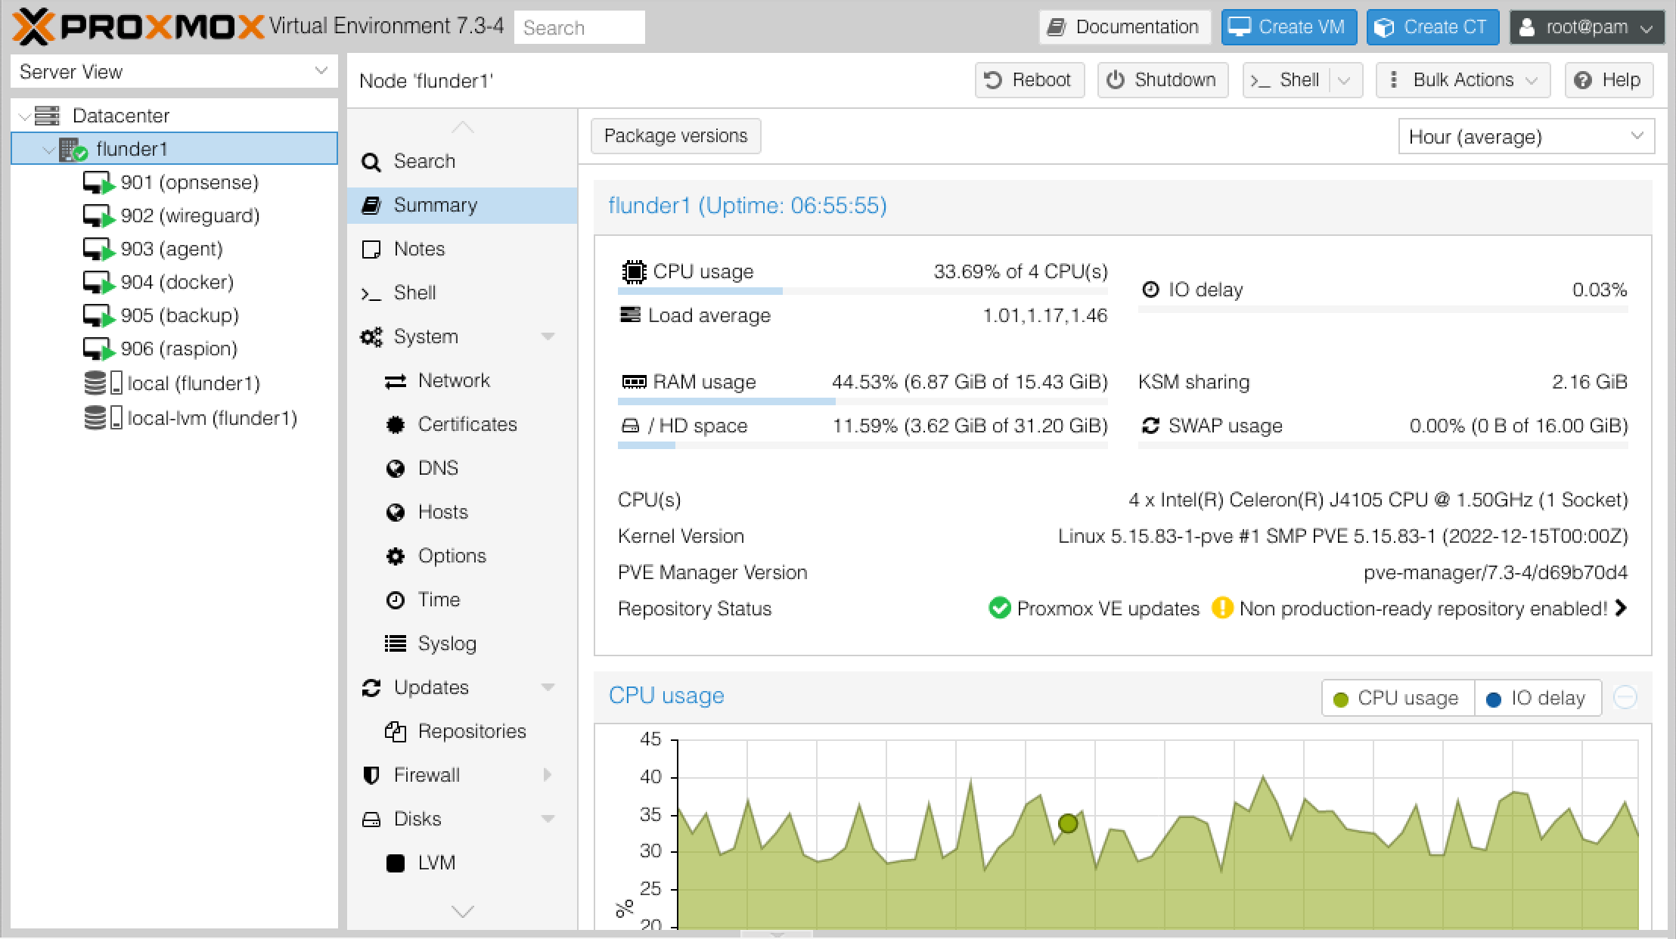Click the green Proxmox VE updates checkmark
This screenshot has width=1676, height=939.
click(x=999, y=609)
